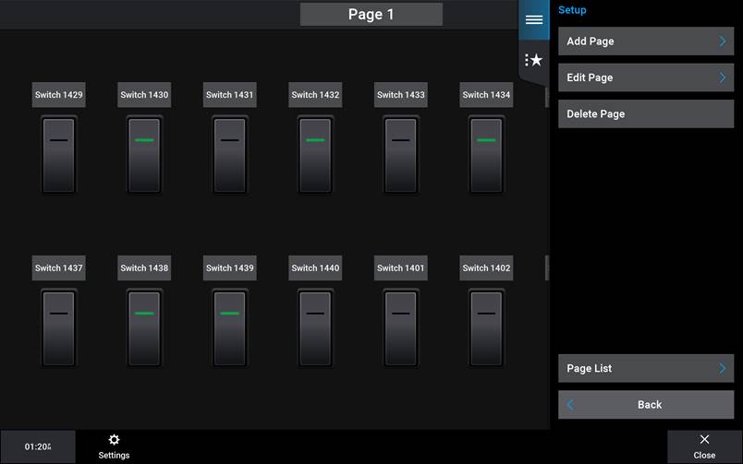Open the favorites list star icon
Screen dimensions: 743x464
pos(534,60)
